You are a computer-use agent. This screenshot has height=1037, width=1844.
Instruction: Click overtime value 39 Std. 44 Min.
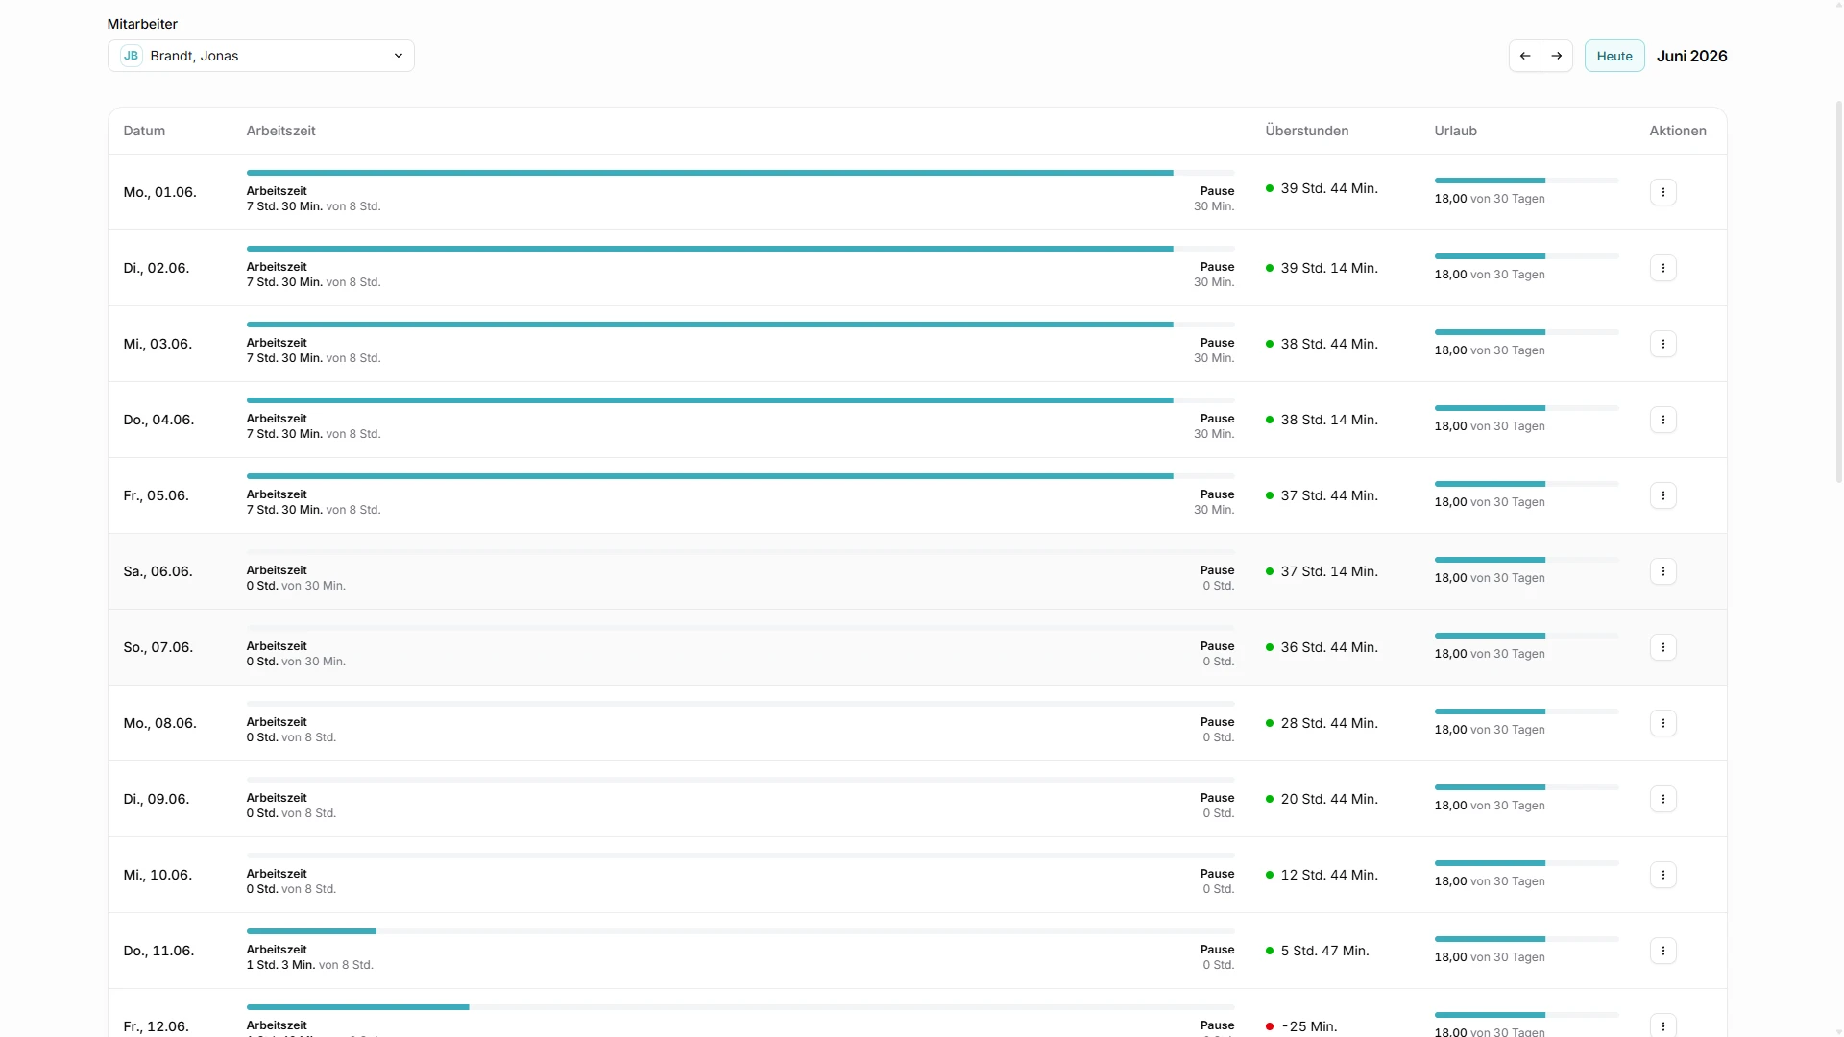point(1328,188)
